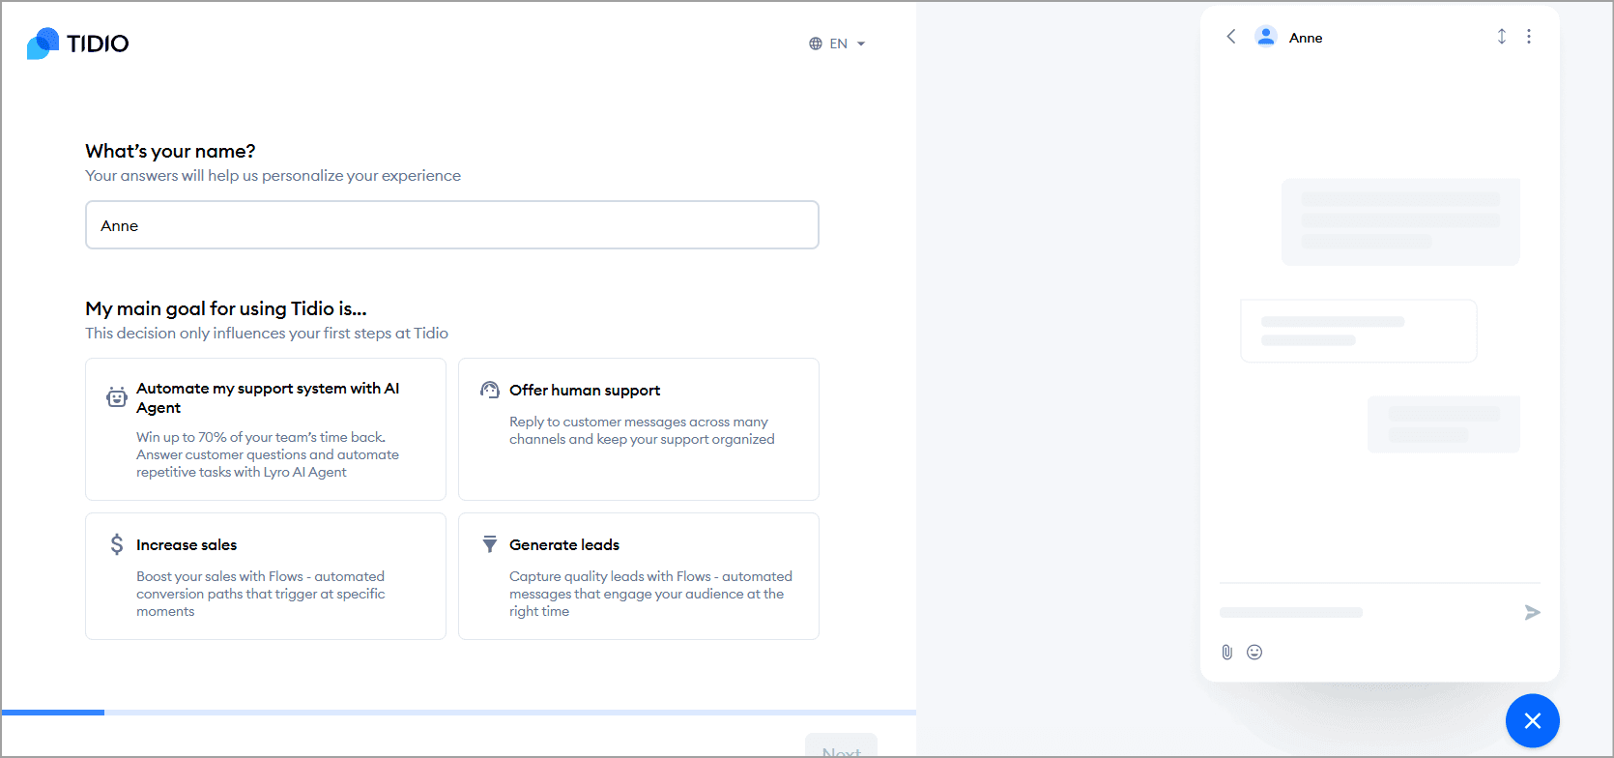Viewport: 1614px width, 758px height.
Task: Click "Reply to customer messages across many channels" text
Action: pos(642,430)
